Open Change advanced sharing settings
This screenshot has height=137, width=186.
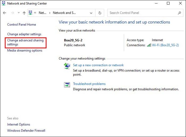pos(25,42)
